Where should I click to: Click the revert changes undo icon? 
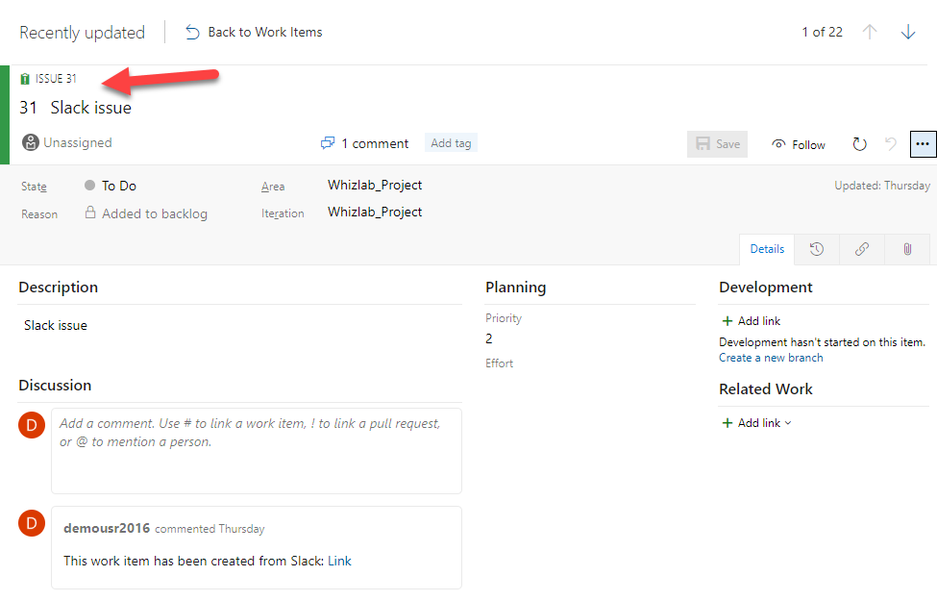[891, 144]
